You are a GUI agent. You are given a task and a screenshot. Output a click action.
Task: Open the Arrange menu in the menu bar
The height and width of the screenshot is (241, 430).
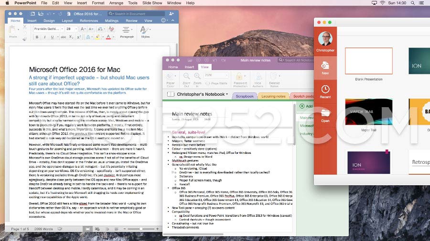tap(116, 3)
